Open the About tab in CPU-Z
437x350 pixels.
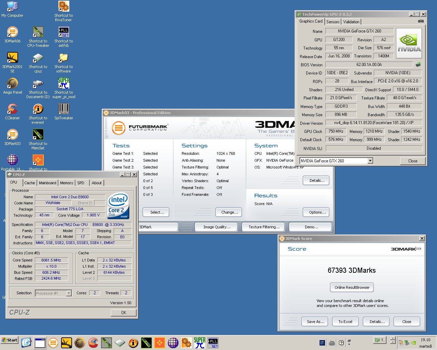97,183
